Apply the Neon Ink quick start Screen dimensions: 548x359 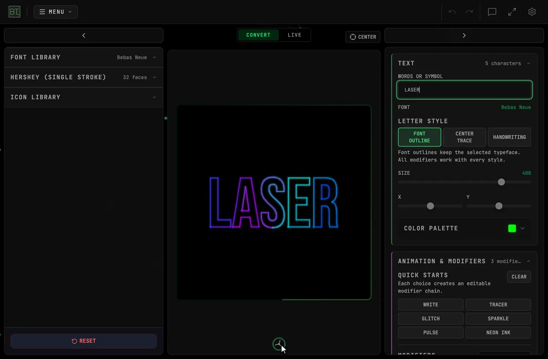pyautogui.click(x=498, y=332)
